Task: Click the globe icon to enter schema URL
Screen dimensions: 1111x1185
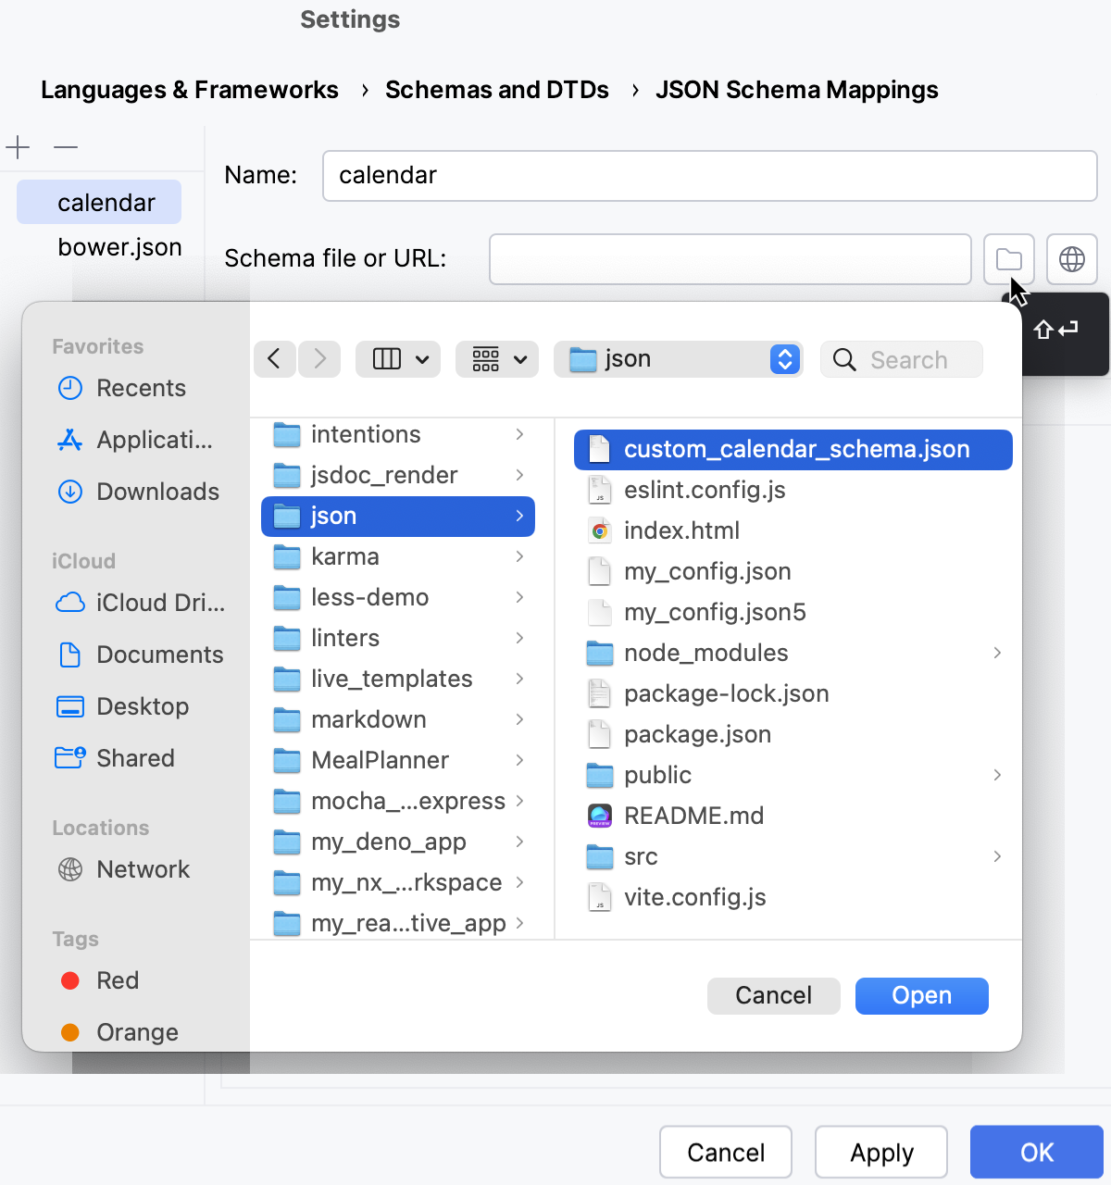Action: point(1071,259)
